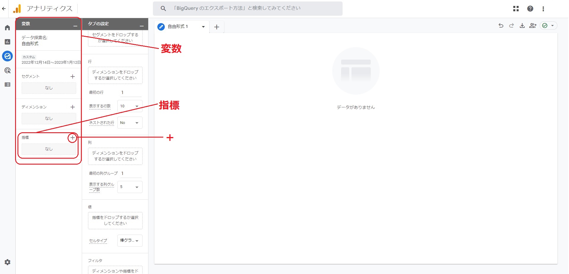Image resolution: width=569 pixels, height=274 pixels.
Task: Click なし box under ディメンション
Action: [x=49, y=119]
